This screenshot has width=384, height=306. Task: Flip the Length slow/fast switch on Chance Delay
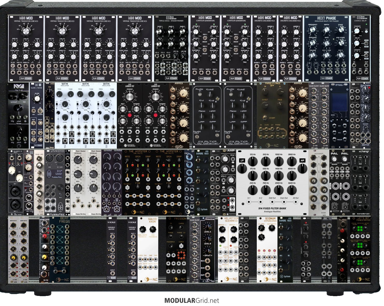pyautogui.click(x=366, y=55)
